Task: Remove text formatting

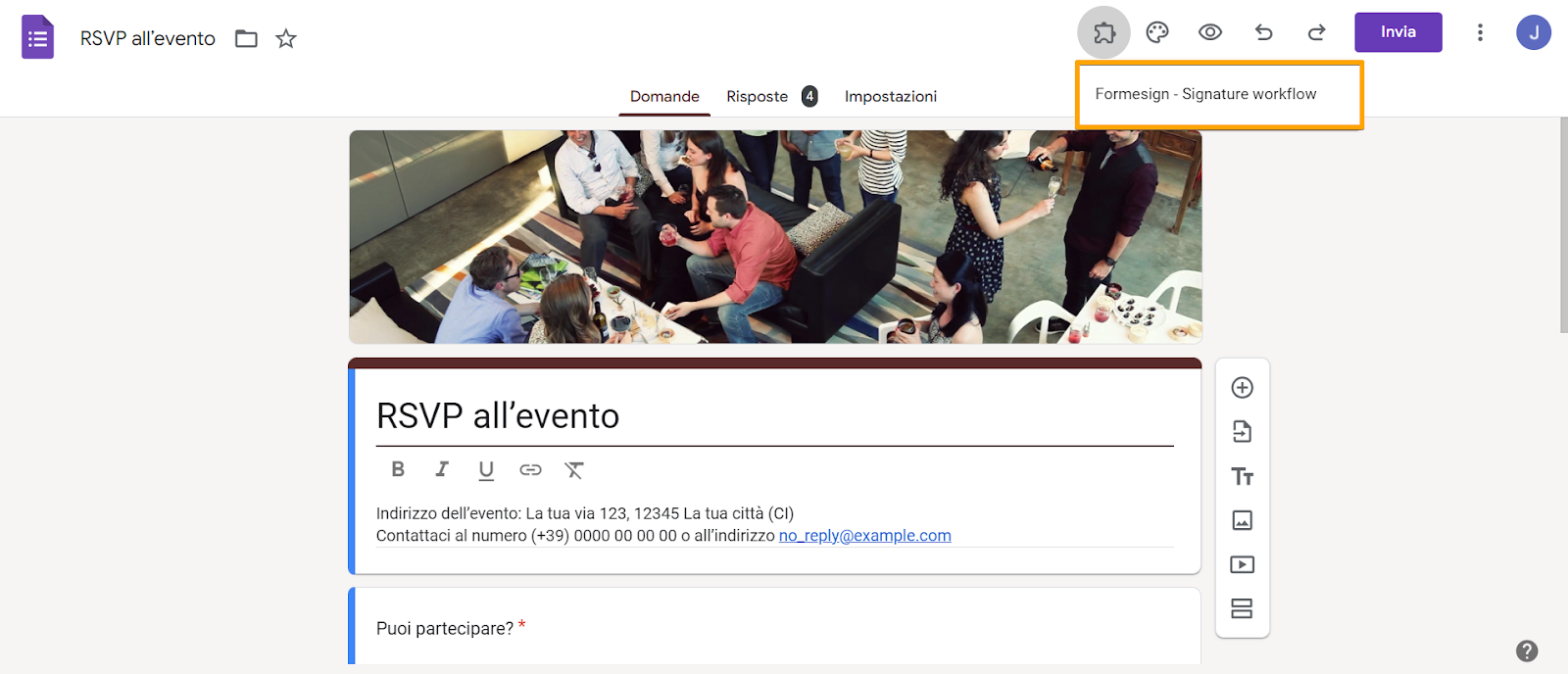Action: pos(574,470)
